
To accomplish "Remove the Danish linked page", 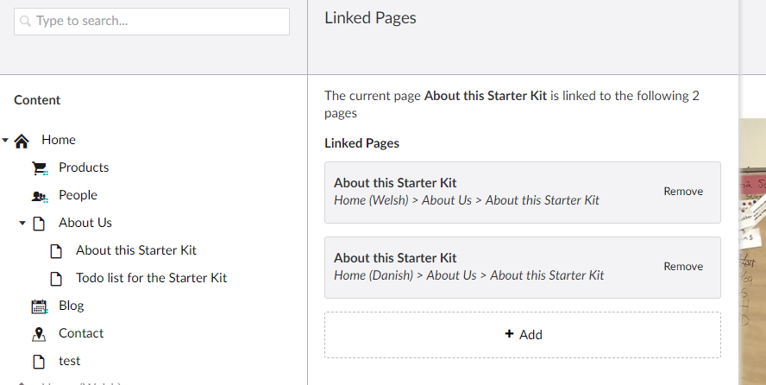I will pyautogui.click(x=683, y=267).
